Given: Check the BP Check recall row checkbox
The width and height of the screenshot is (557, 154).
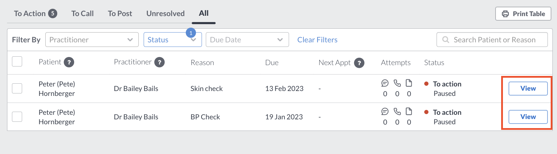Looking at the screenshot, I should pos(17,117).
